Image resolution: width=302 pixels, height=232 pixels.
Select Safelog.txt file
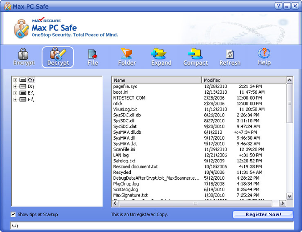pos(124,161)
